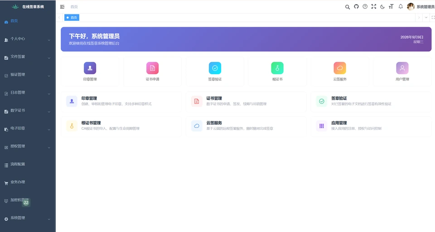Click the purple 印章管理 shortcut icon
Image resolution: width=435 pixels, height=232 pixels.
tap(90, 68)
